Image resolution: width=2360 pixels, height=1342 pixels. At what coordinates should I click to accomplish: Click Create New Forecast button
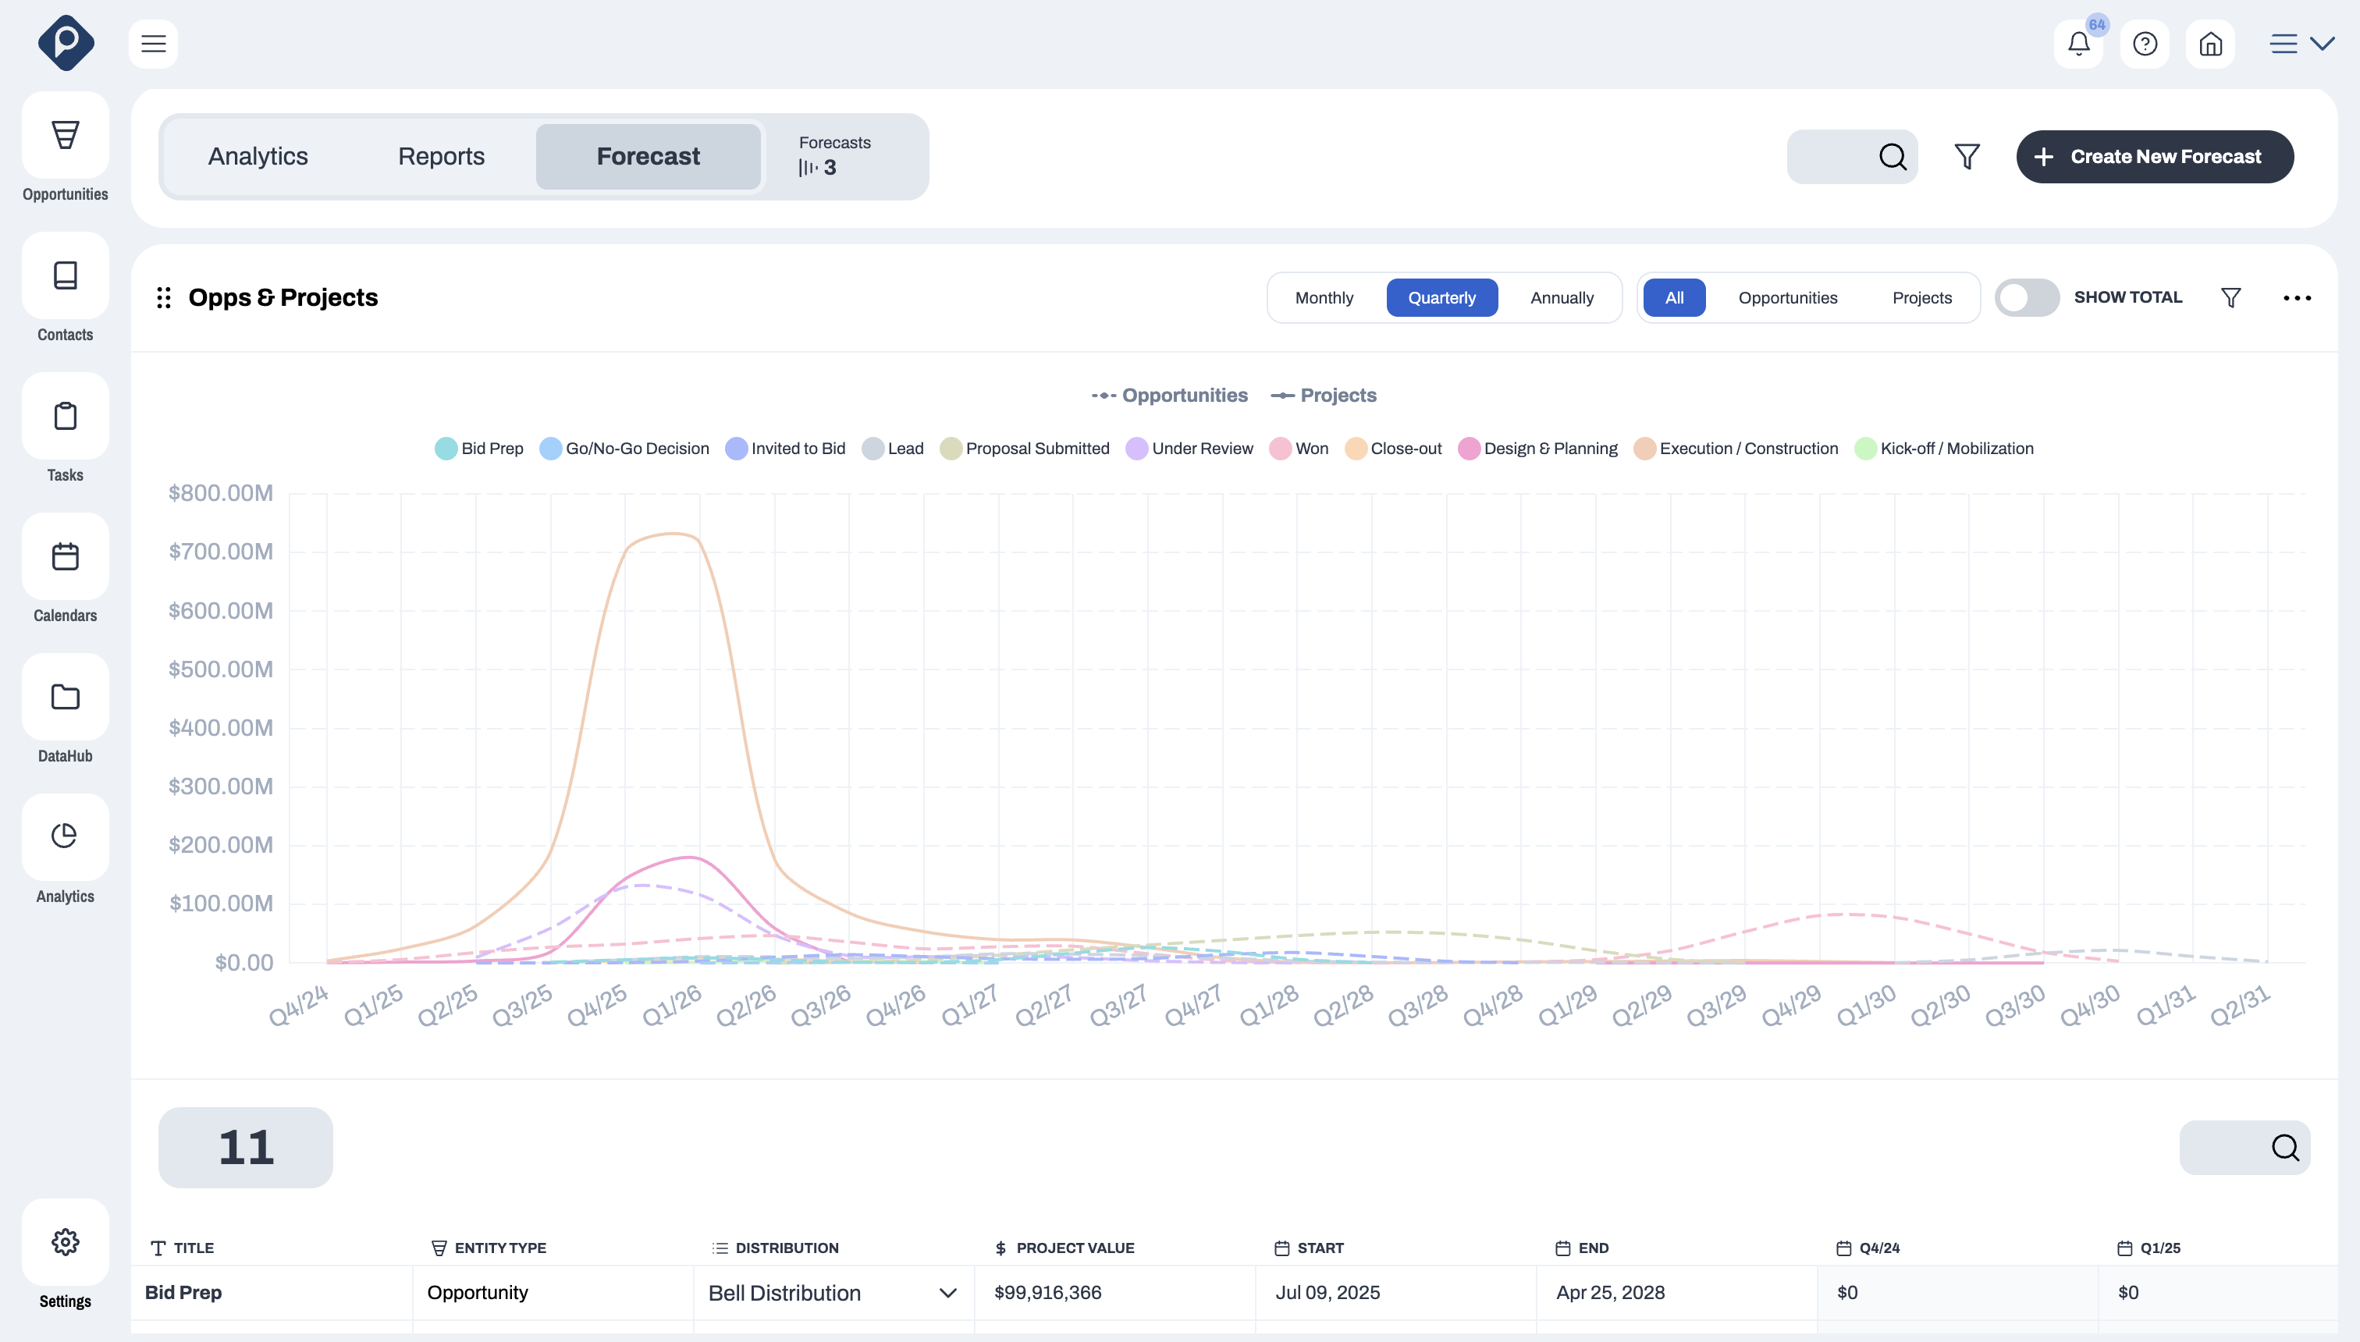click(x=2155, y=156)
